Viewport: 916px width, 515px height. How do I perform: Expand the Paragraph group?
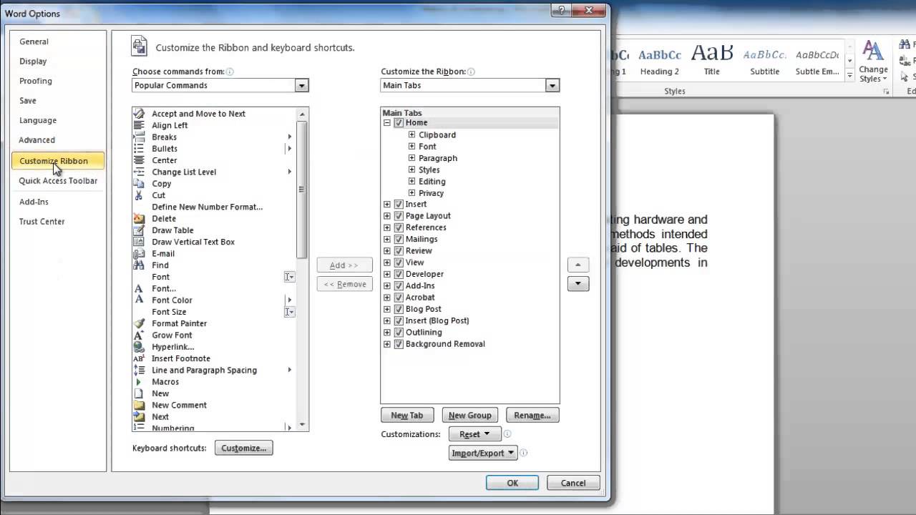pyautogui.click(x=411, y=158)
